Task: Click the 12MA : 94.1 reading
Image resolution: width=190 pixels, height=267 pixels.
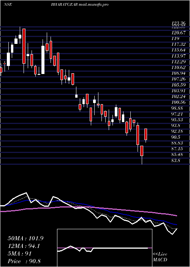Action: point(24,246)
